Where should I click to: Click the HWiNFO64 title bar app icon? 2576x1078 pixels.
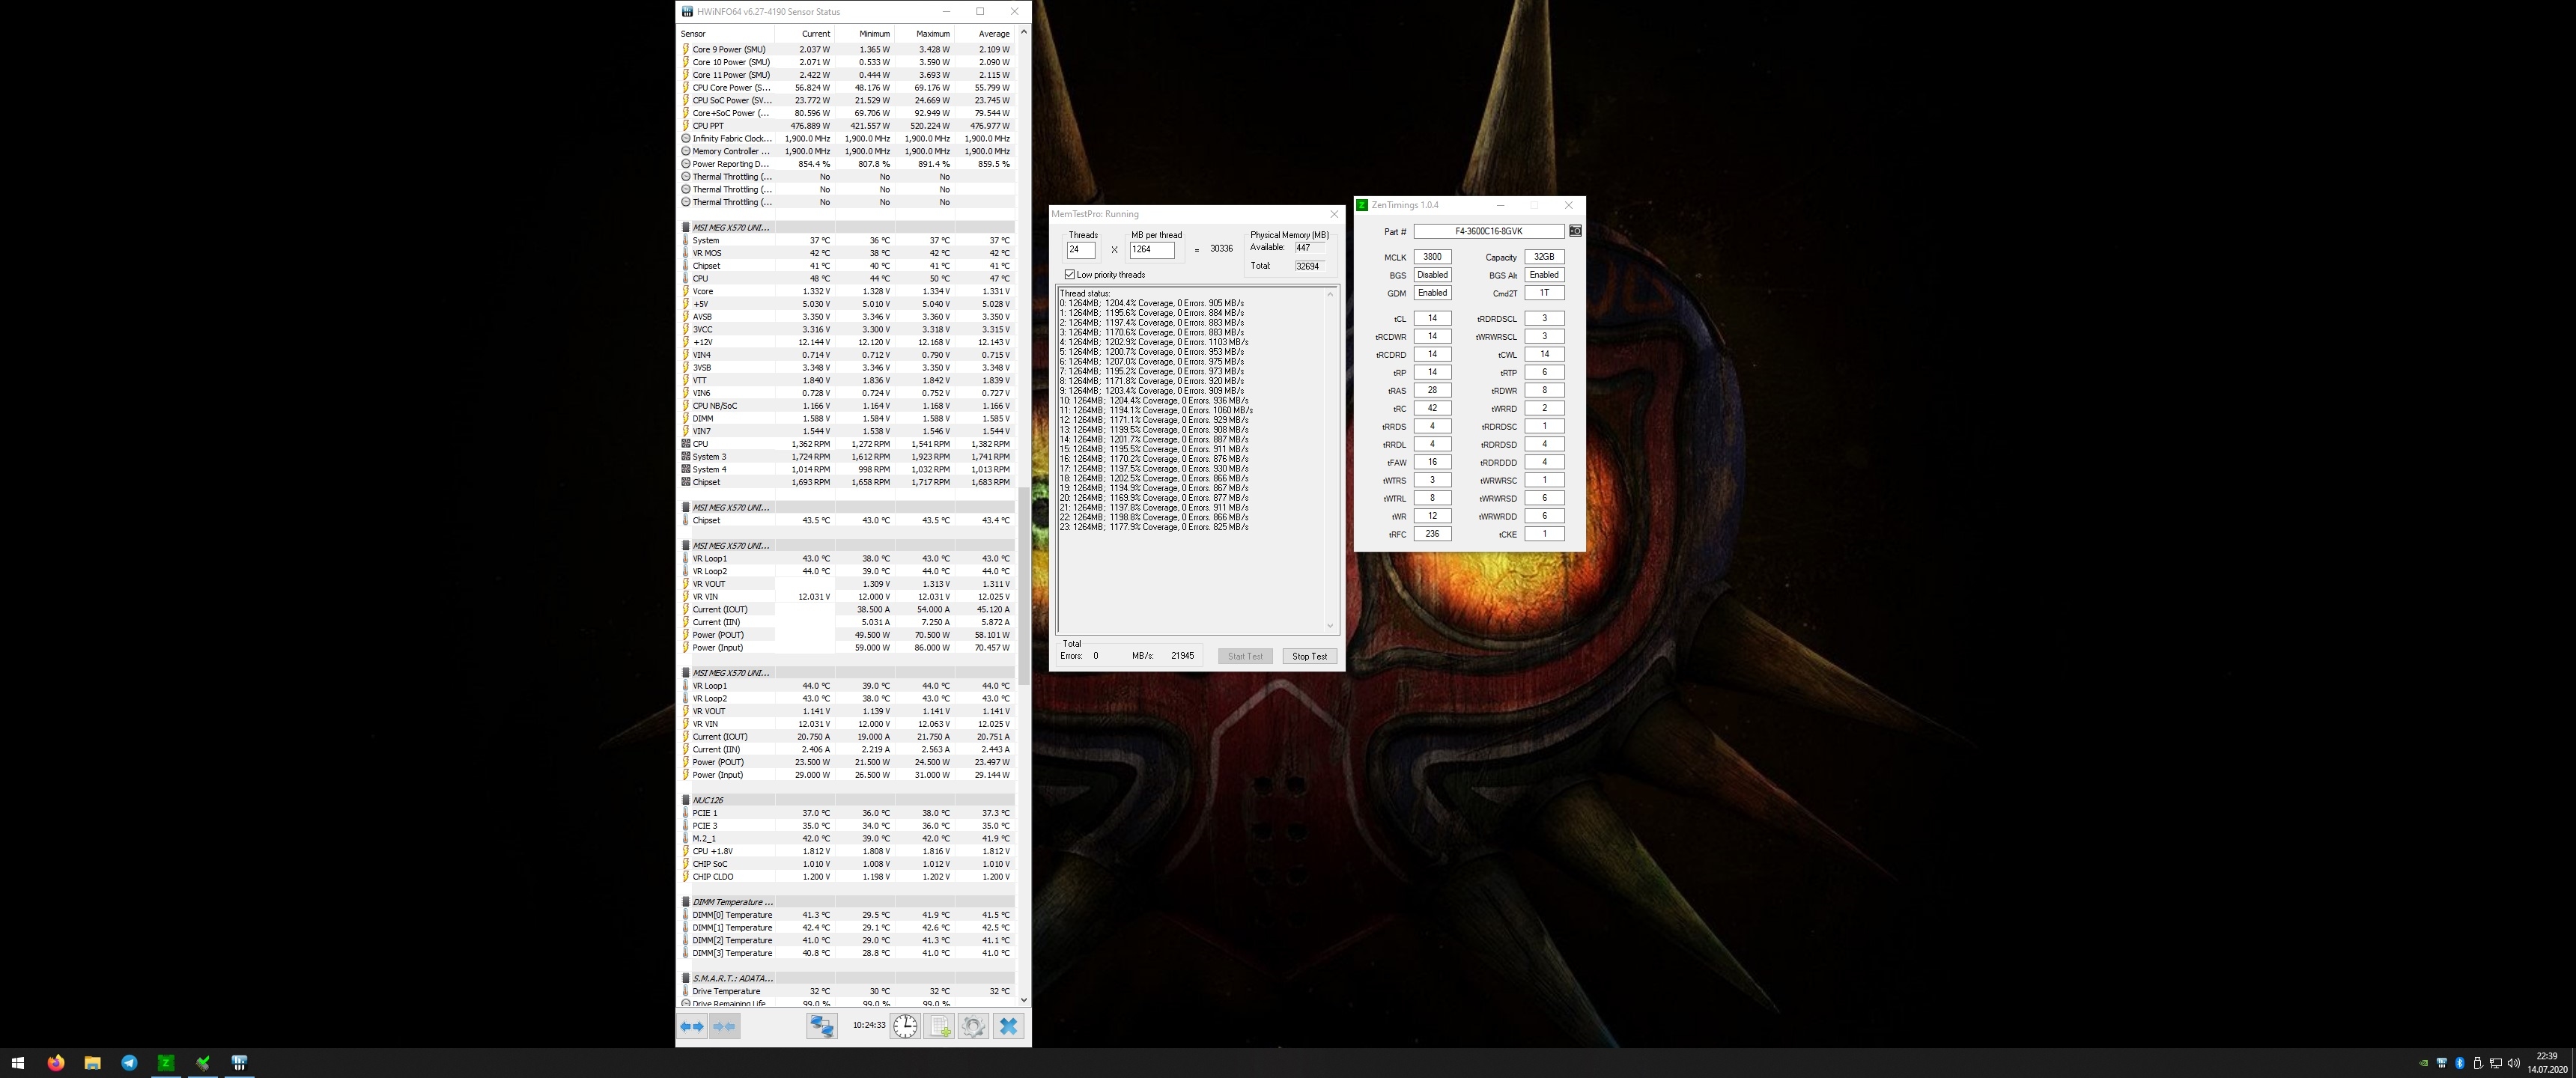(687, 12)
